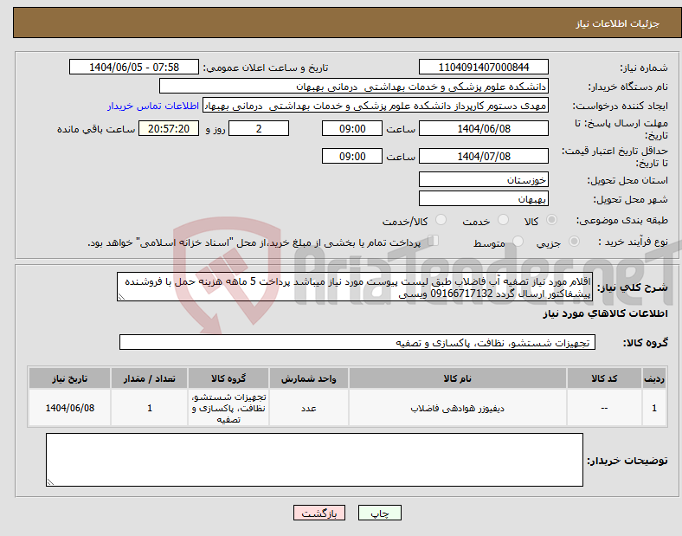Click the بهبهان delivery city field
The width and height of the screenshot is (682, 536).
[483, 198]
